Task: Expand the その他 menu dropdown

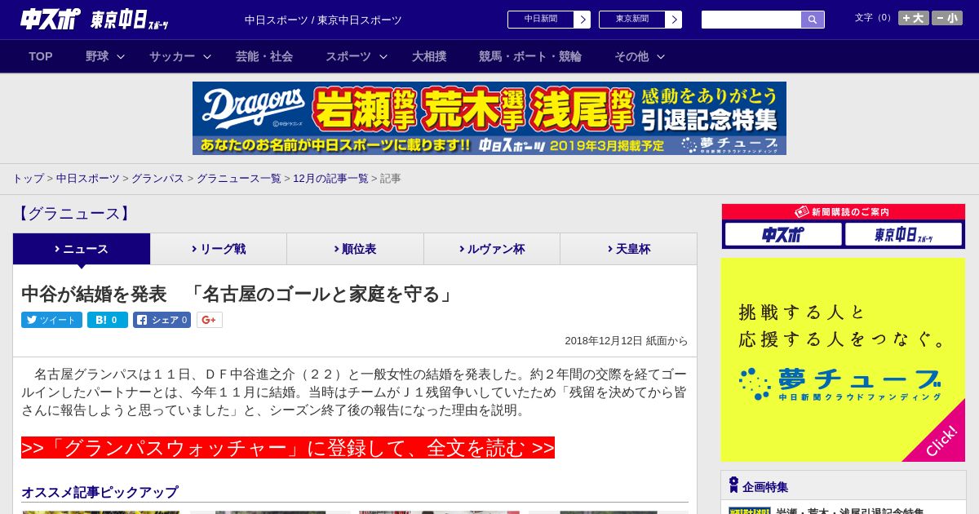Action: pyautogui.click(x=640, y=56)
